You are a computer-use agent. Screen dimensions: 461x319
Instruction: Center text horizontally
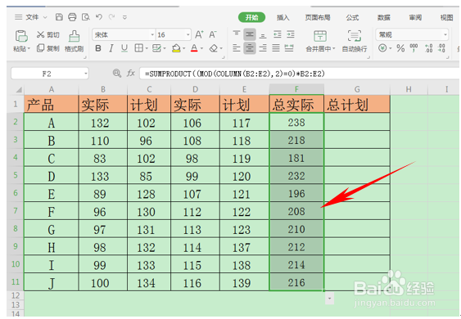250,48
